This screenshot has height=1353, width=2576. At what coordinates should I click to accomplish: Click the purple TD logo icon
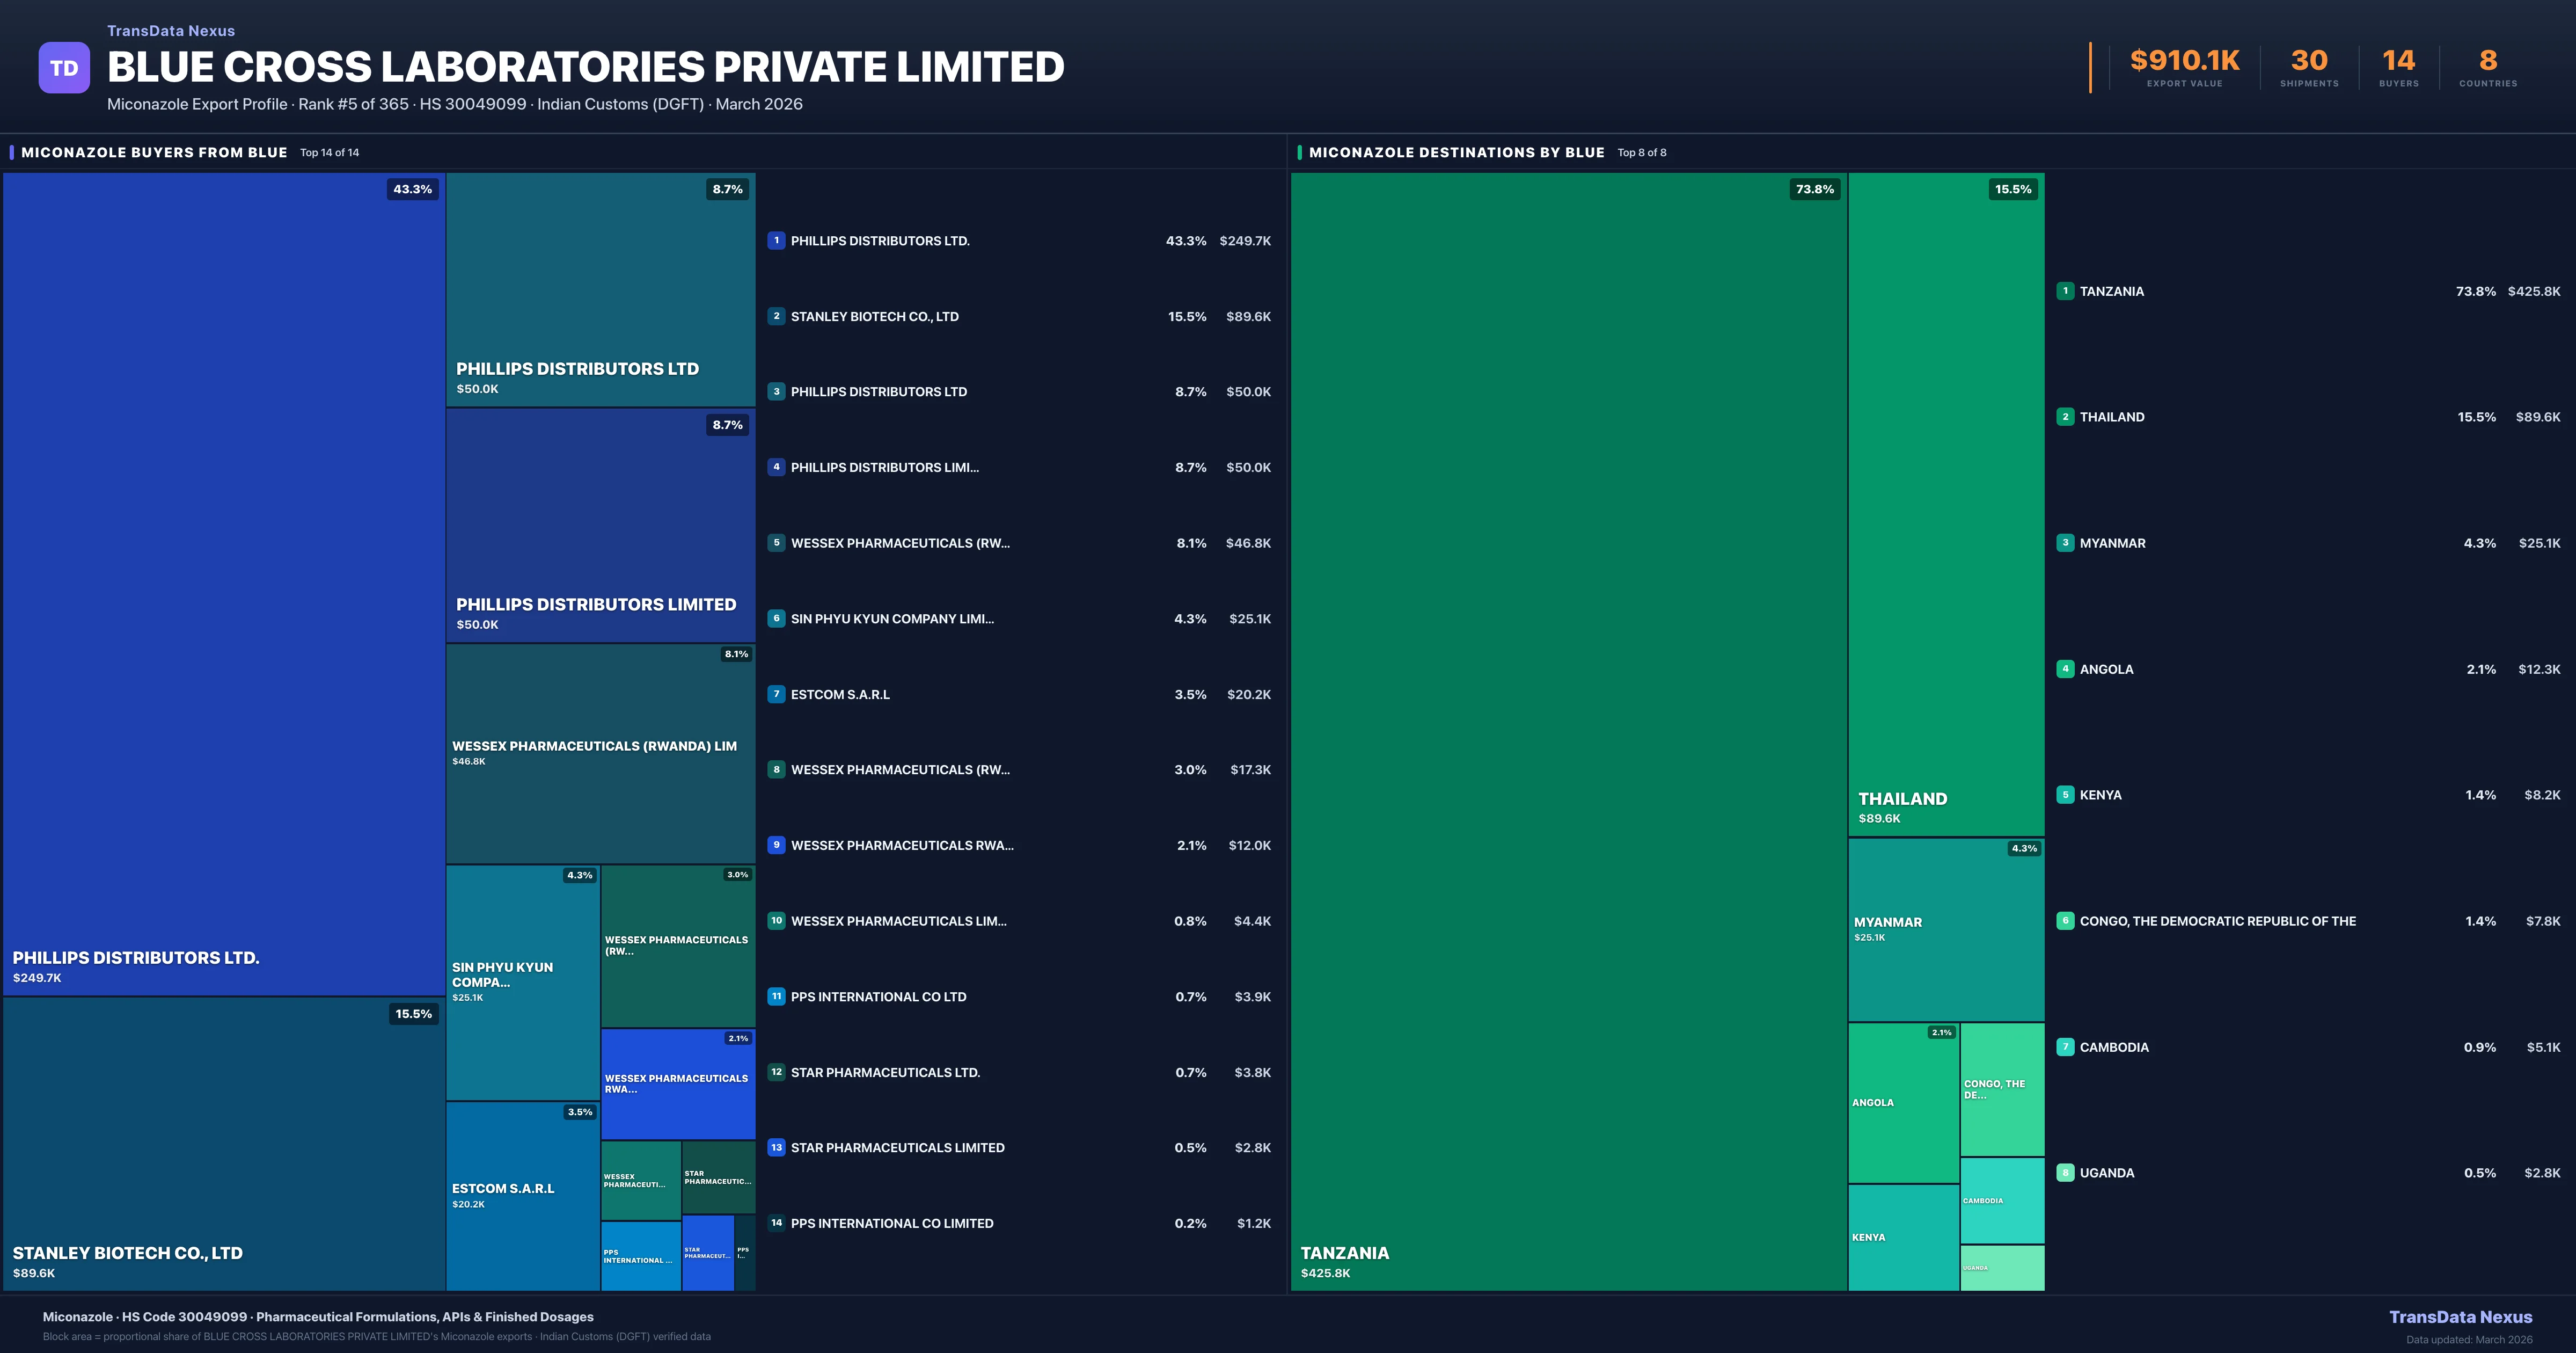64,68
